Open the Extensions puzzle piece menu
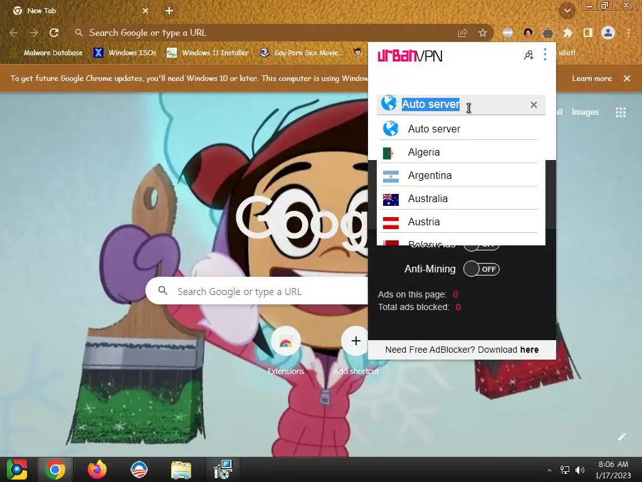The image size is (642, 482). [568, 33]
